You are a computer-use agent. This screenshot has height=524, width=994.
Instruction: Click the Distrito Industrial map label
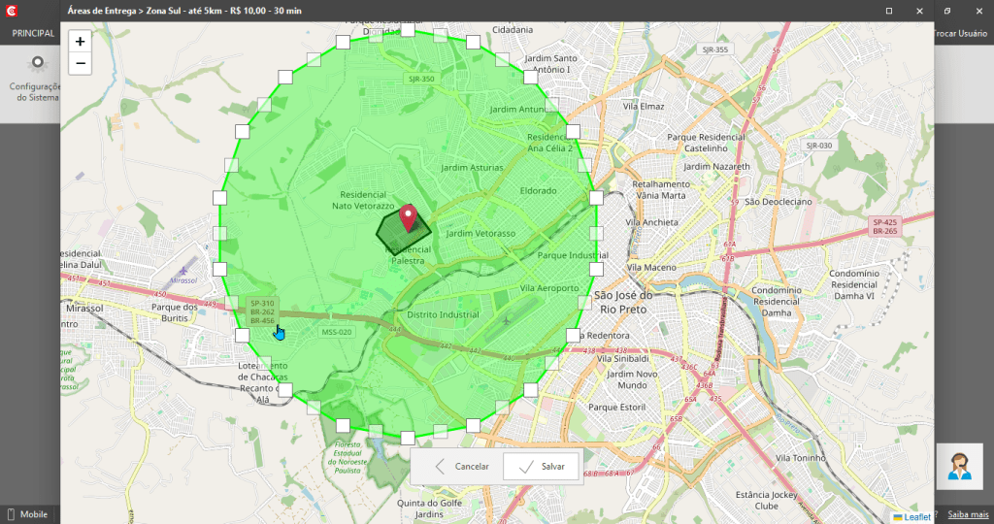coord(443,315)
